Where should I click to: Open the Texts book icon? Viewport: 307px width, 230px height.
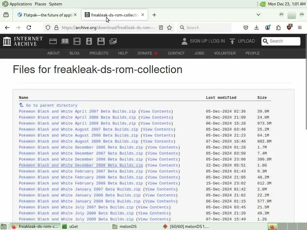tap(65, 41)
